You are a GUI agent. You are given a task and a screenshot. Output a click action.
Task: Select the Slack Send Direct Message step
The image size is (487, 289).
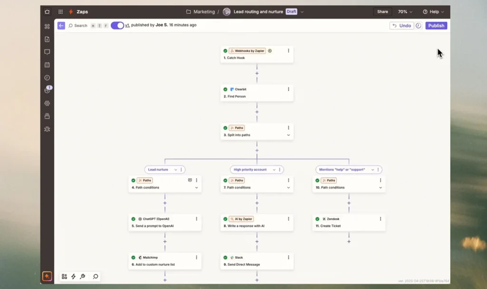coord(257,261)
